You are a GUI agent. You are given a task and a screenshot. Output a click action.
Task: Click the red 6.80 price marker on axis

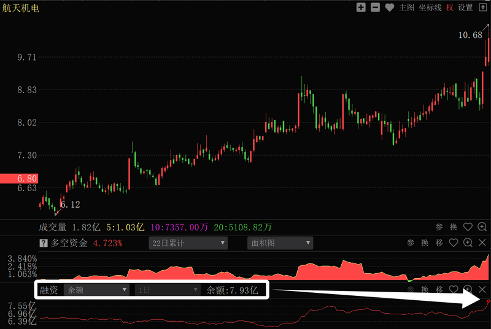(18, 178)
